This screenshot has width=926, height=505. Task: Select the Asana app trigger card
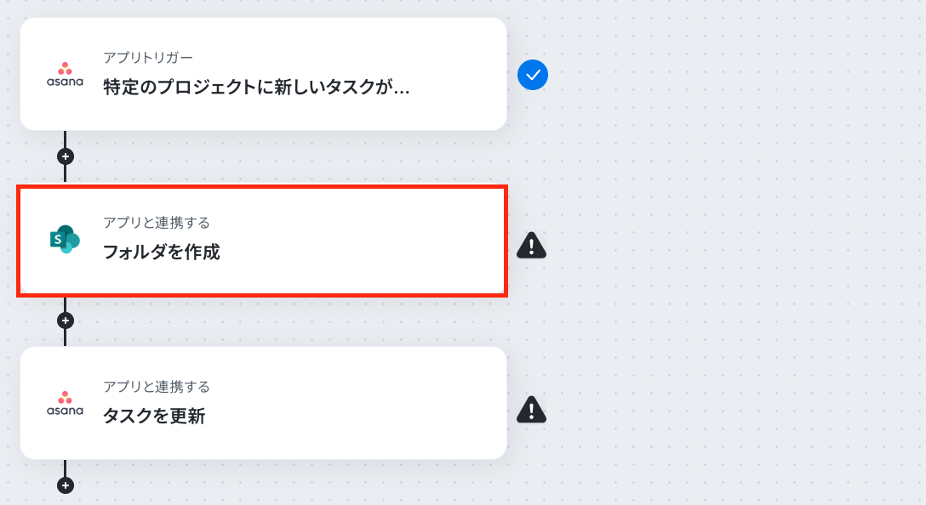(263, 74)
